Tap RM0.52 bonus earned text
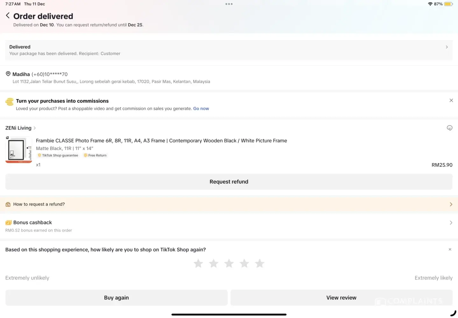 (39, 230)
